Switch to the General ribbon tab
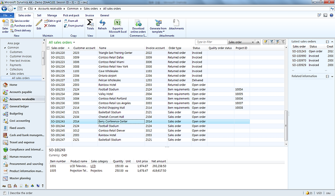This screenshot has width=335, height=196. 105,15
